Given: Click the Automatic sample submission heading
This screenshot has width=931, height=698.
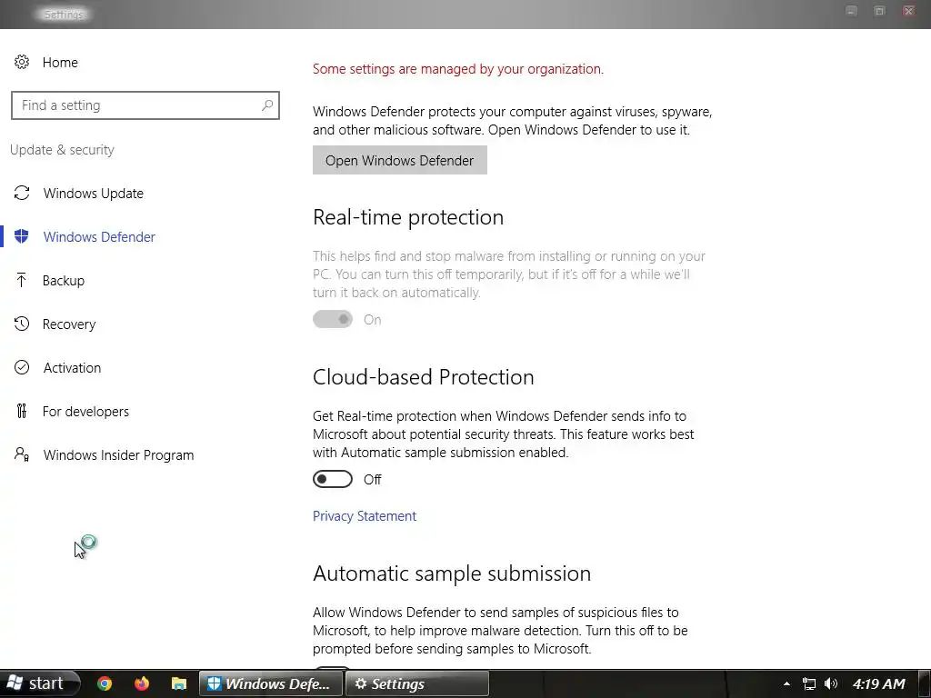Looking at the screenshot, I should point(452,573).
